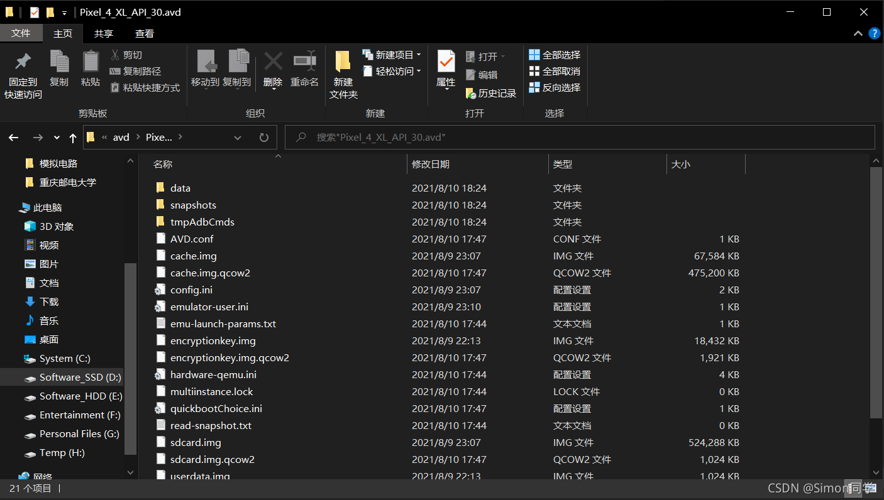Click the avd breadcrumb in address bar
This screenshot has height=500, width=884.
tap(121, 138)
